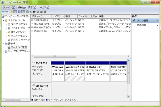Select the 共有フォルダー icon in tree
This screenshot has width=161, height=107.
pos(9,32)
